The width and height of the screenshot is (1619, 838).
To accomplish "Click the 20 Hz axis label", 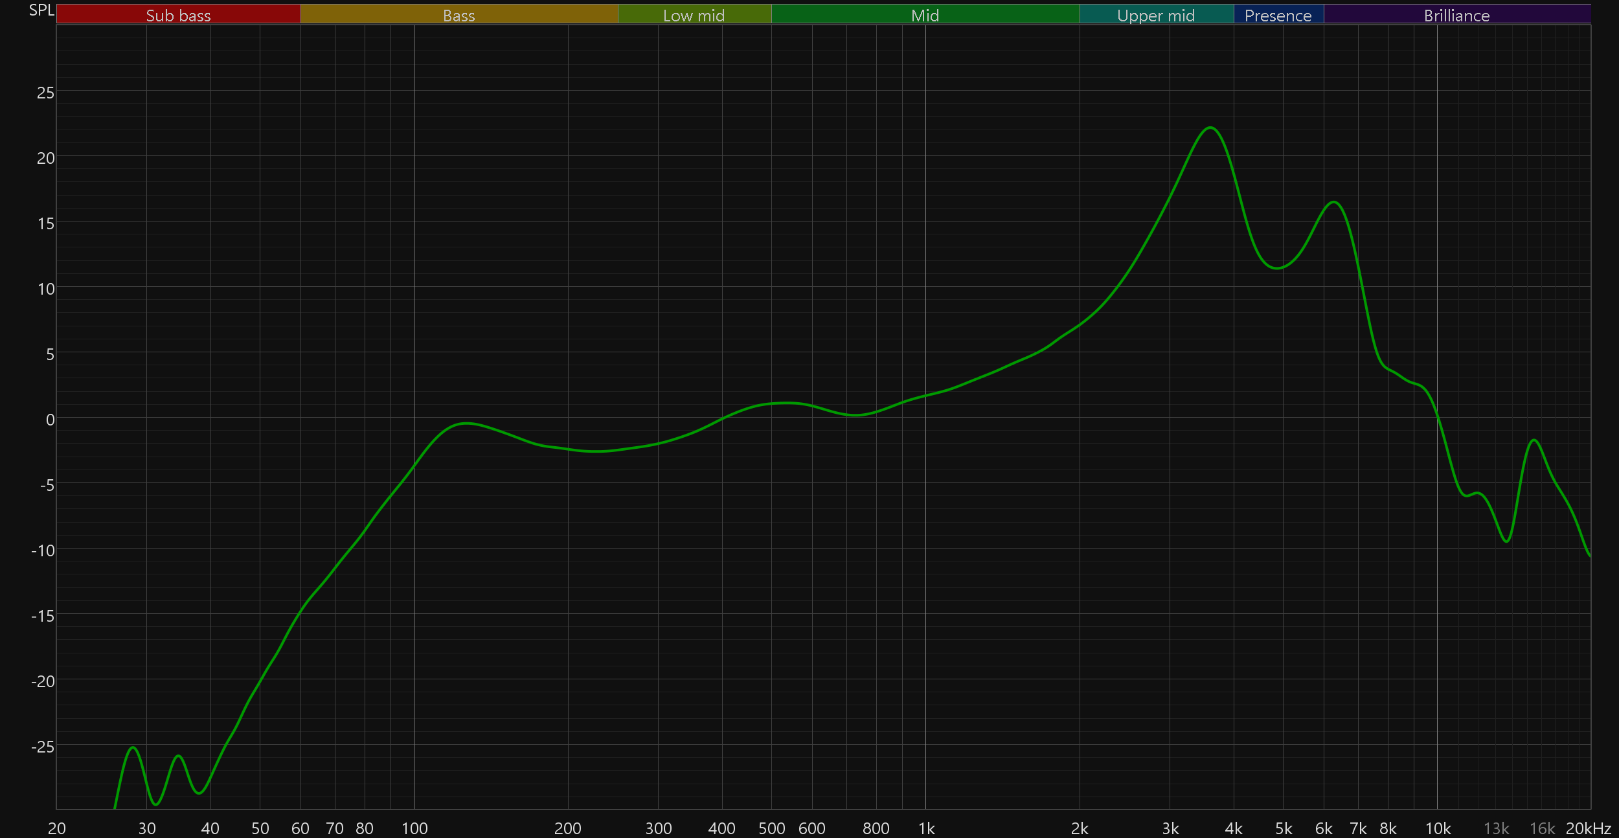I will pyautogui.click(x=57, y=828).
